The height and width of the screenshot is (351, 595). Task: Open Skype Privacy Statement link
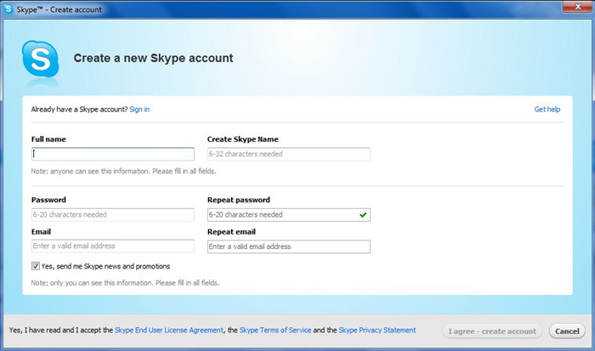(x=377, y=330)
